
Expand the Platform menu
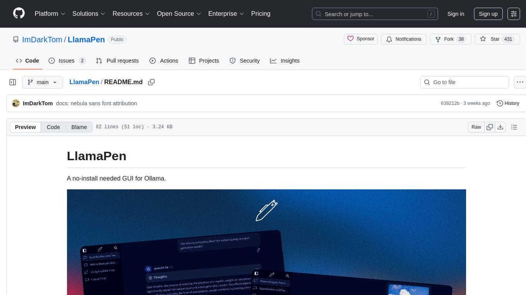50,14
